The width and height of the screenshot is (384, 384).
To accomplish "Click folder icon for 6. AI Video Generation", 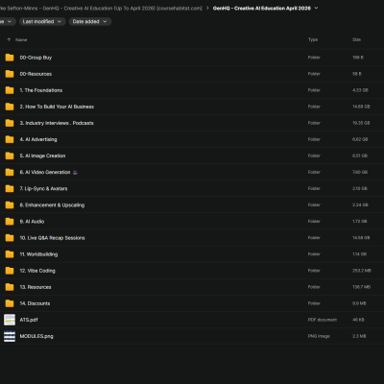I will 10,172.
